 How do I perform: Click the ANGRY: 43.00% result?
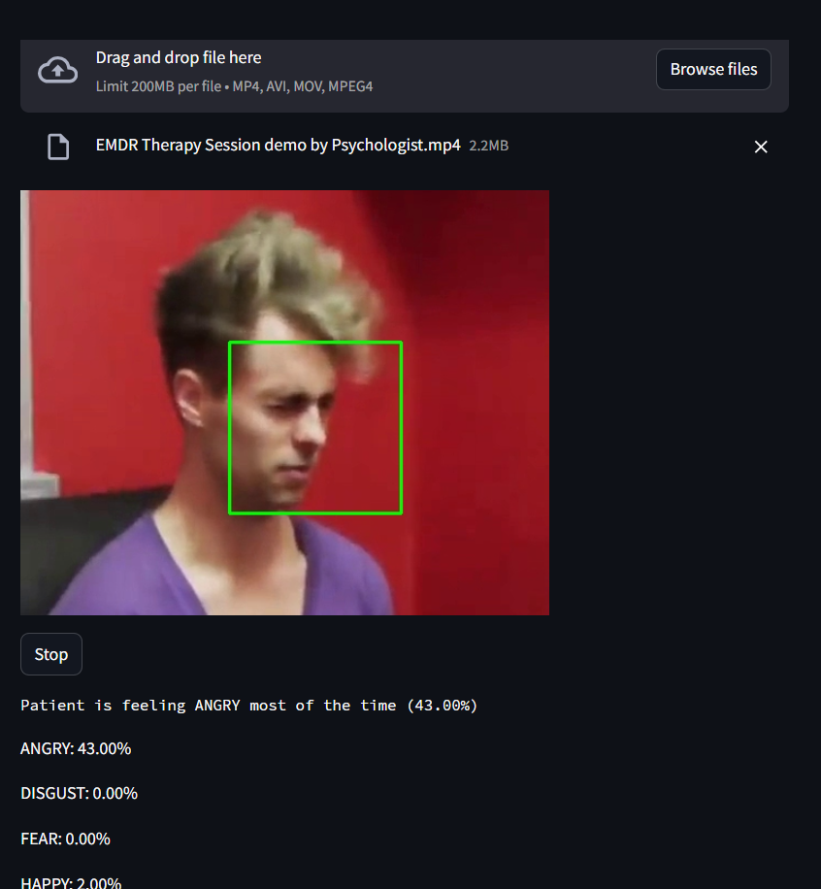[76, 748]
